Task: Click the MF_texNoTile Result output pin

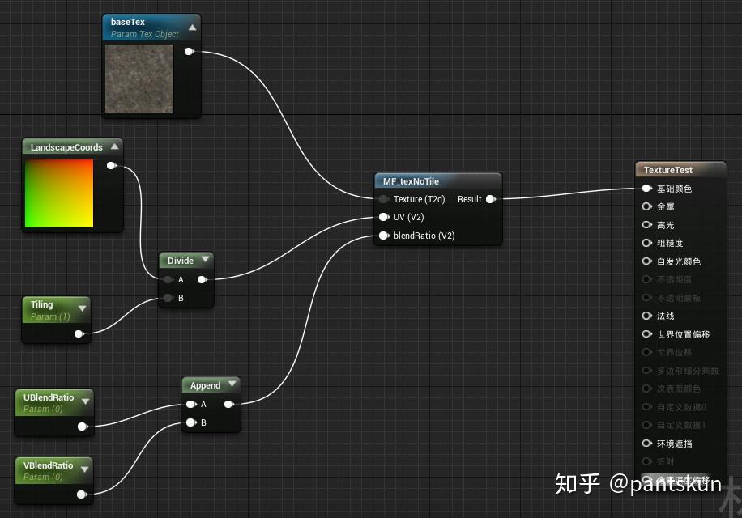Action: 491,199
